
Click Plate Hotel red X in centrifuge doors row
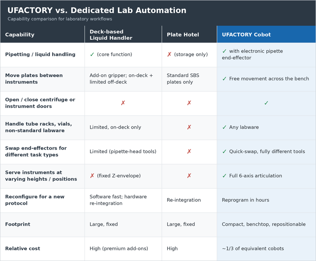(189, 103)
